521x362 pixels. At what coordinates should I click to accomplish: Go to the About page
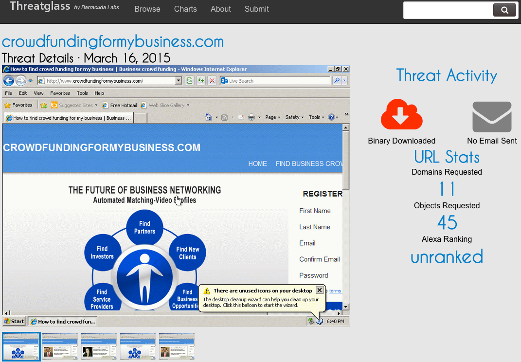coord(220,9)
